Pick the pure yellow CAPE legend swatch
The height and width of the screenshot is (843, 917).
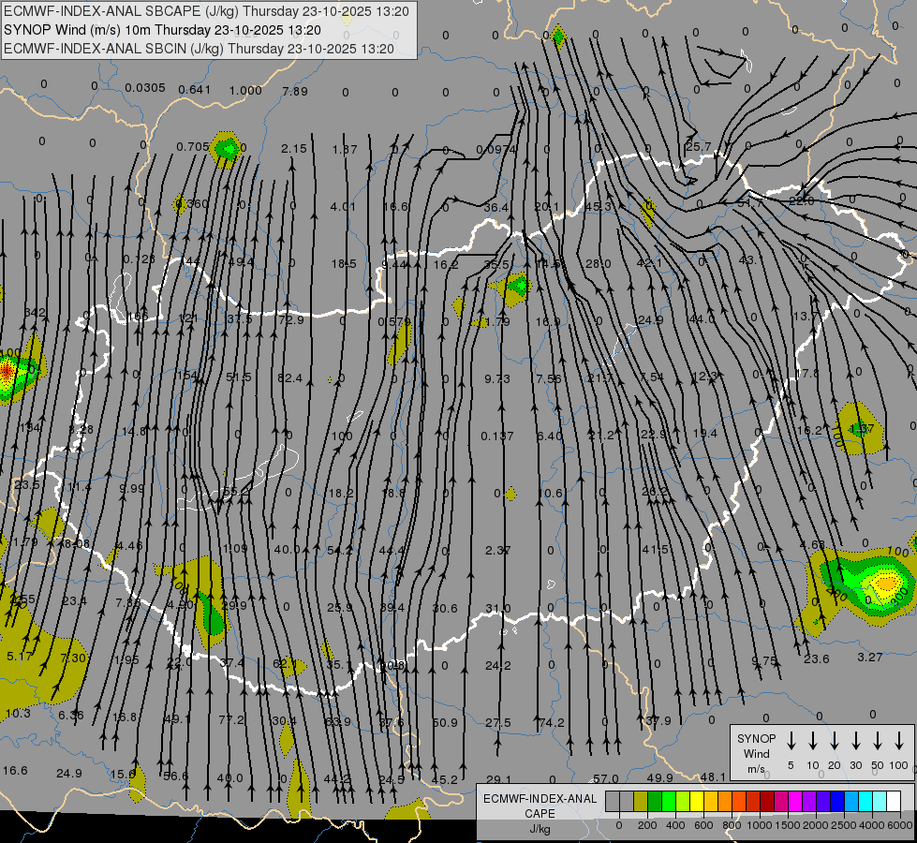[x=697, y=801]
